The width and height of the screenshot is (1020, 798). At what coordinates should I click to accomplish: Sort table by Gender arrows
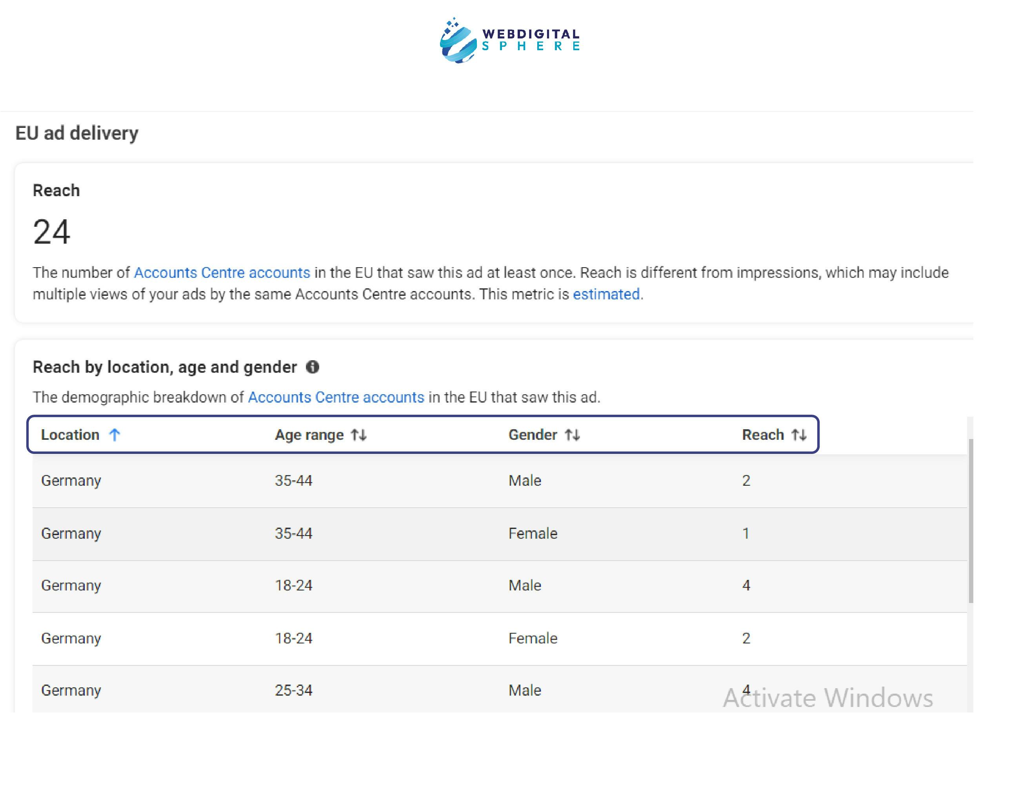[x=573, y=435]
